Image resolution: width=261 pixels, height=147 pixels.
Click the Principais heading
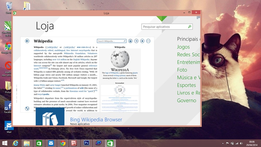click(x=189, y=39)
